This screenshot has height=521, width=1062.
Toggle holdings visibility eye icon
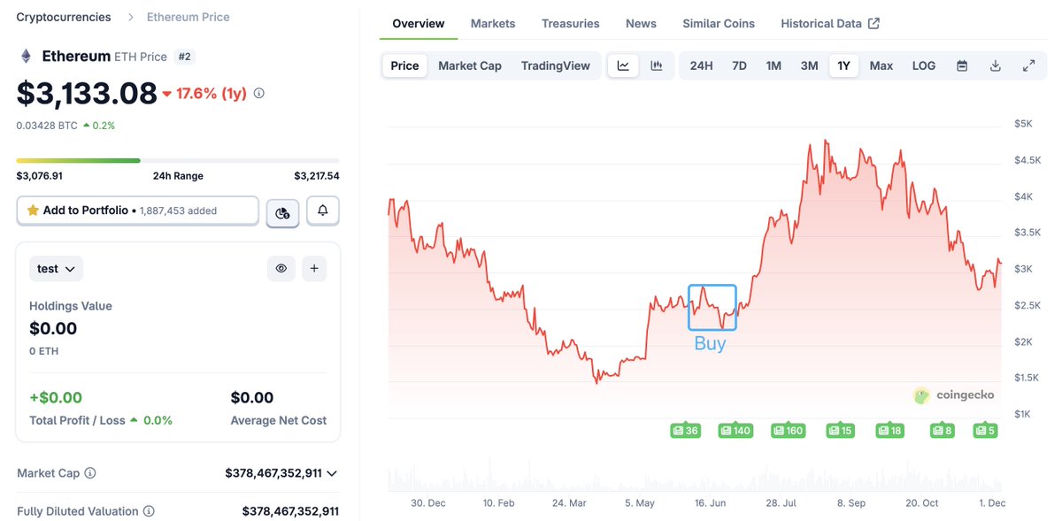coord(281,268)
